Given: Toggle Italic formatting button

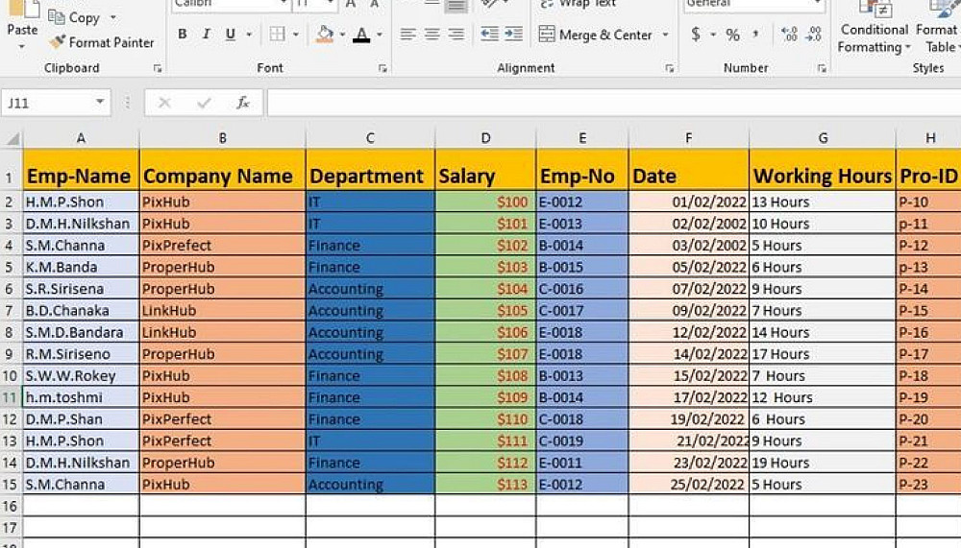Looking at the screenshot, I should tap(206, 35).
